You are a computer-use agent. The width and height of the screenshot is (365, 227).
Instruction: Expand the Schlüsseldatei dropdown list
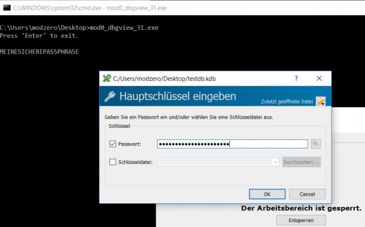pos(276,162)
